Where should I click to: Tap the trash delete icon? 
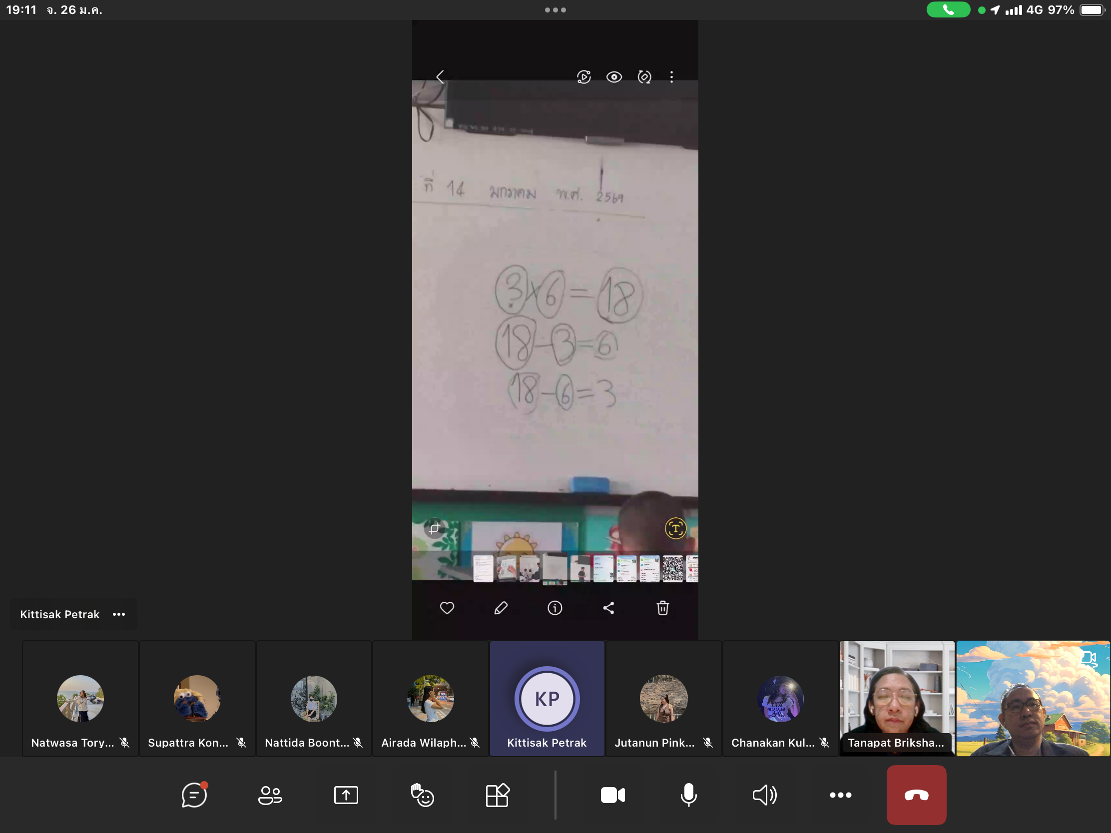(x=662, y=608)
